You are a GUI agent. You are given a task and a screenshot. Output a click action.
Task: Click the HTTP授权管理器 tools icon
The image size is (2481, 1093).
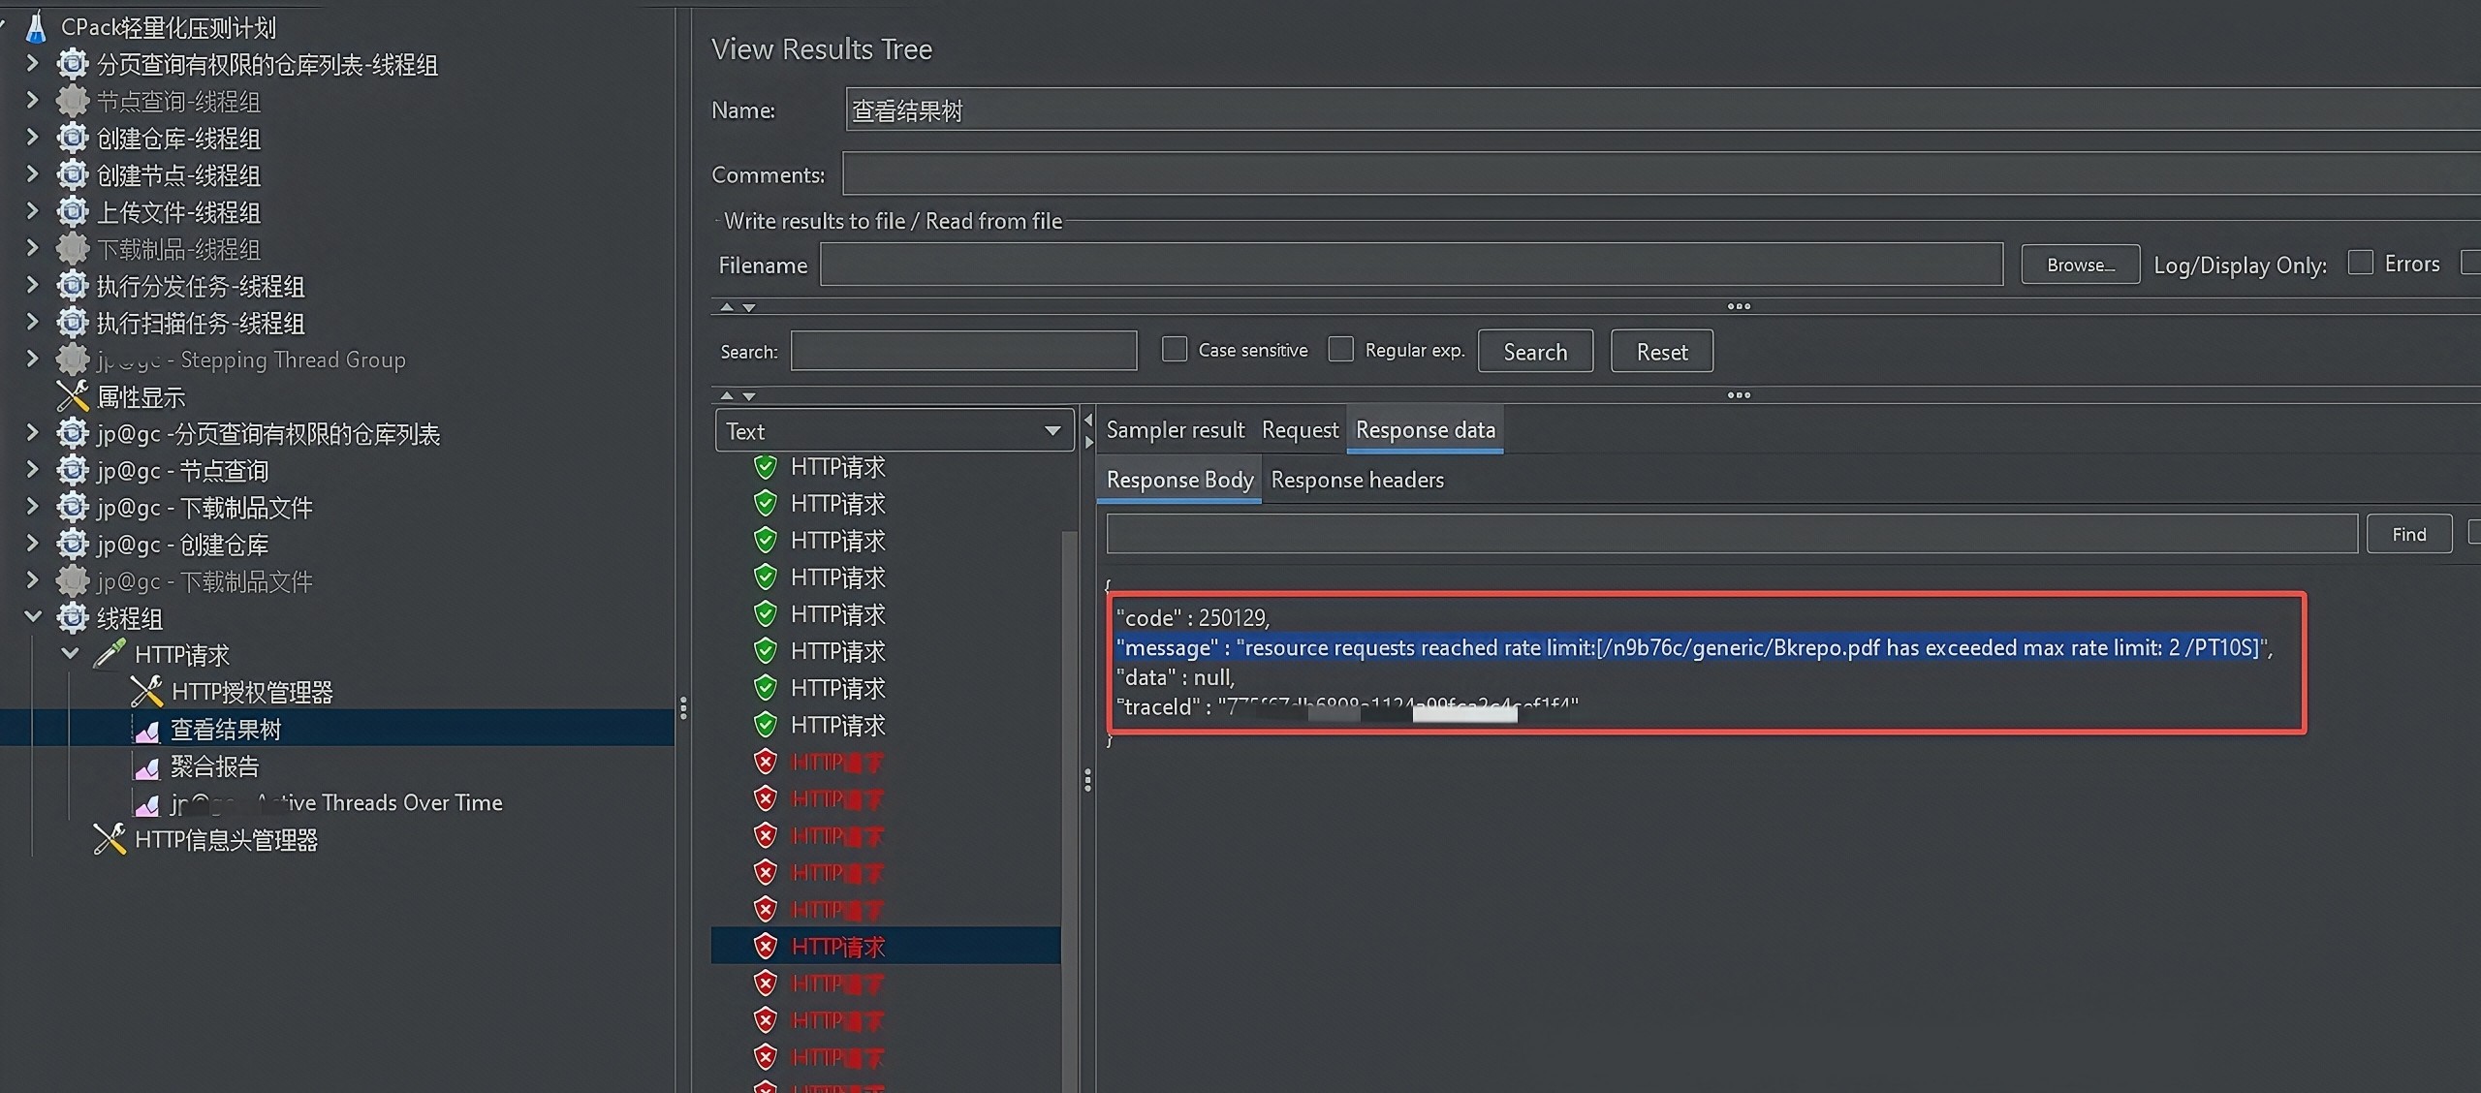(146, 692)
